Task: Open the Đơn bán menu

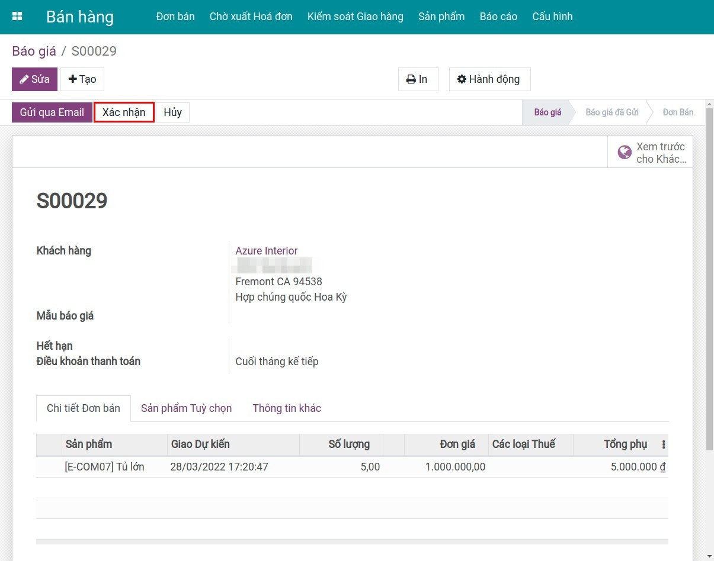Action: [x=175, y=17]
